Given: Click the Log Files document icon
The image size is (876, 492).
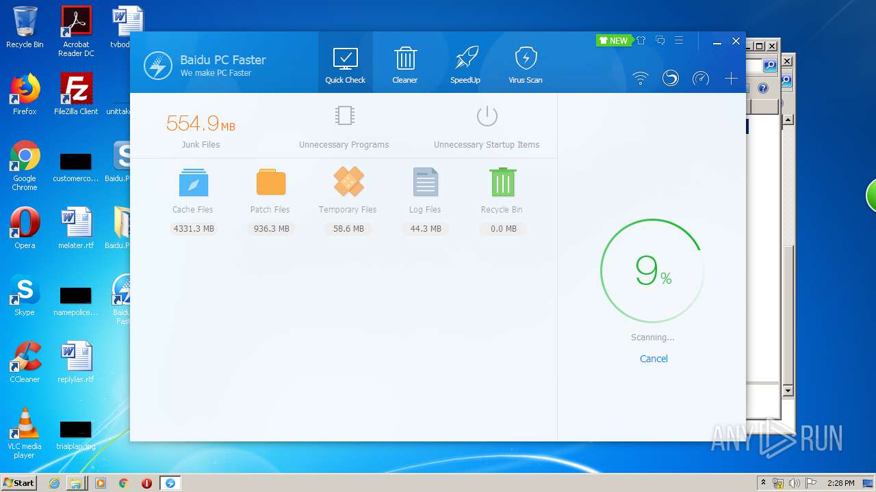Looking at the screenshot, I should (426, 182).
